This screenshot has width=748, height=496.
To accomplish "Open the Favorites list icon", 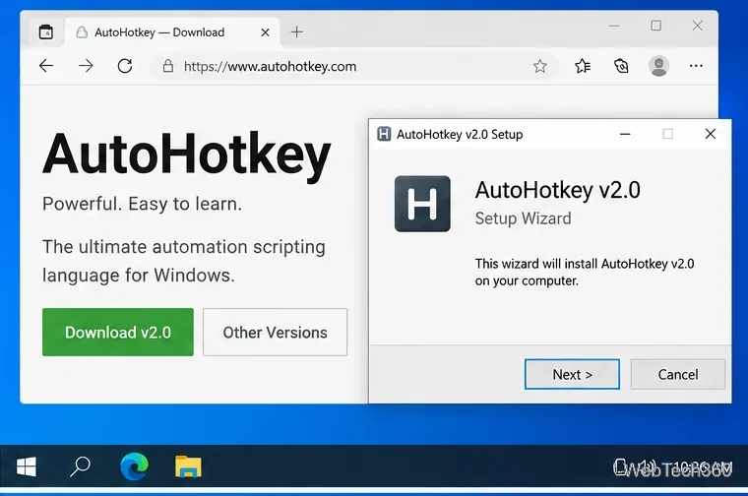I will tap(583, 66).
